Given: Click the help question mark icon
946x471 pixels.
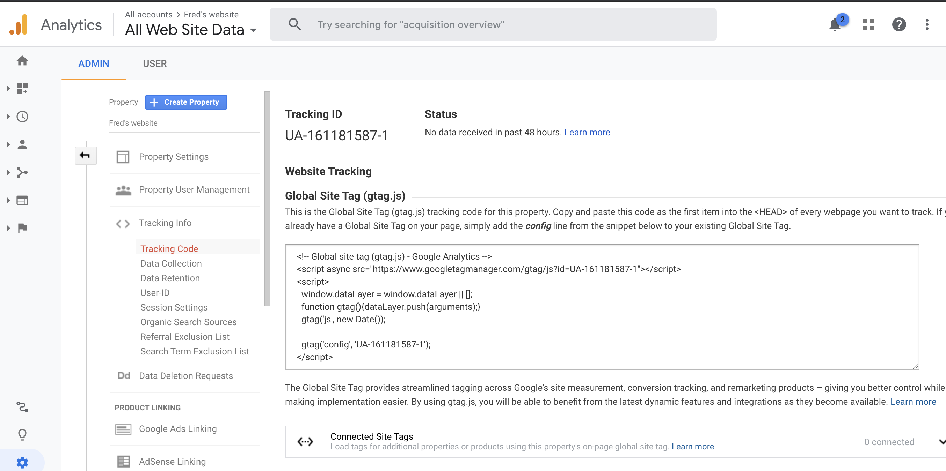Looking at the screenshot, I should pos(898,24).
